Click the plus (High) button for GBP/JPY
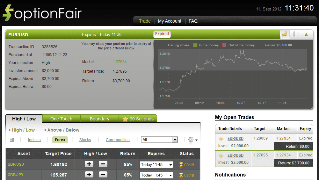The width and height of the screenshot is (319, 180). click(89, 175)
